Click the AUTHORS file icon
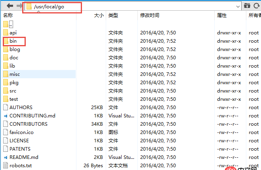 [6, 108]
